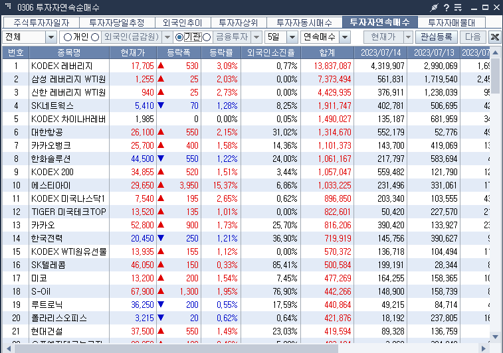Click horizontal scrollbar right arrow

tap(483, 348)
